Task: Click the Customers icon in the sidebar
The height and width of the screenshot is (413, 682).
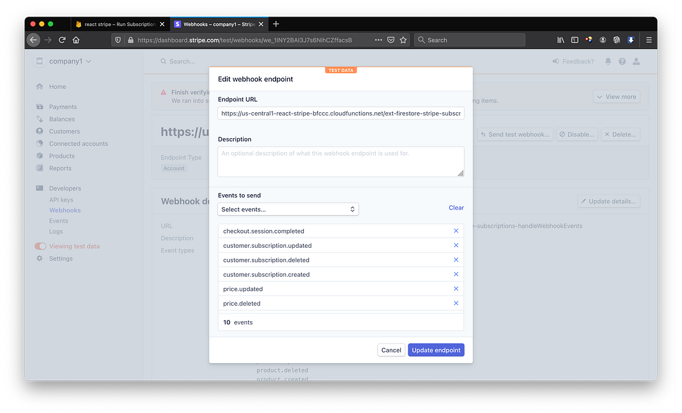Action: (40, 131)
